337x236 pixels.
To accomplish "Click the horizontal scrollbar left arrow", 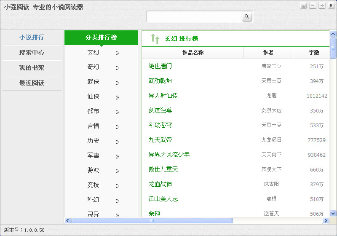I will point(68,221).
